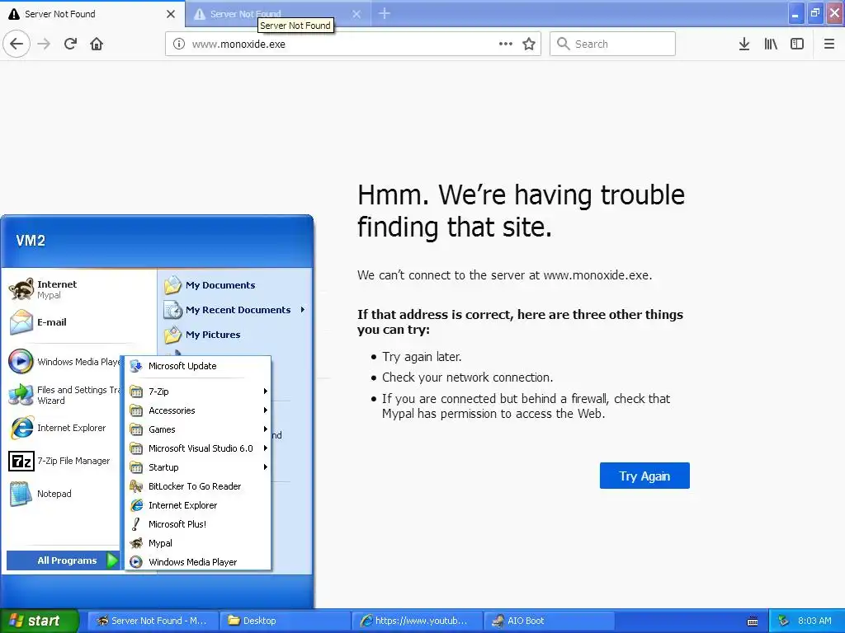Click the Search box in the toolbar
The width and height of the screenshot is (845, 633).
pyautogui.click(x=613, y=45)
